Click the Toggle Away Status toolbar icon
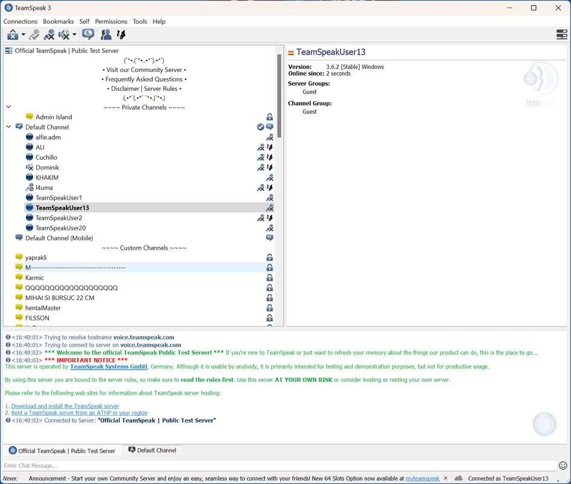The height and width of the screenshot is (484, 571). pos(12,35)
